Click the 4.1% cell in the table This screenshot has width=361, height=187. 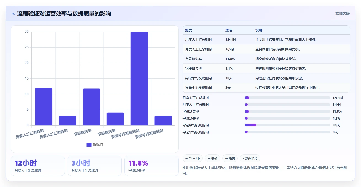(229, 69)
